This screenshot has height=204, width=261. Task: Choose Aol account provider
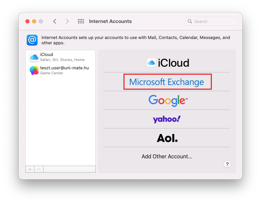[x=167, y=138]
